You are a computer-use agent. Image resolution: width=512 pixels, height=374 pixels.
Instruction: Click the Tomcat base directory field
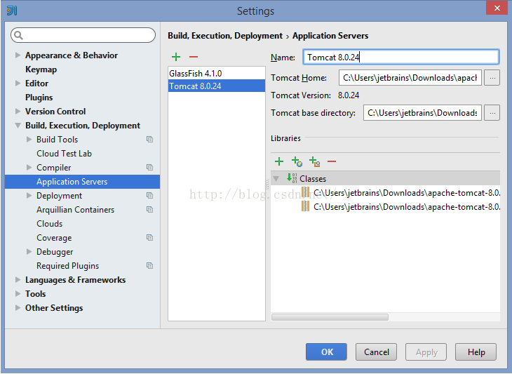[422, 113]
